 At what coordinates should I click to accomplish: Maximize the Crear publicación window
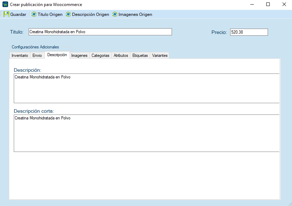pyautogui.click(x=268, y=4)
